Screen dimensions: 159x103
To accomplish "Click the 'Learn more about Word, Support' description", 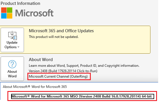I will (84, 66).
